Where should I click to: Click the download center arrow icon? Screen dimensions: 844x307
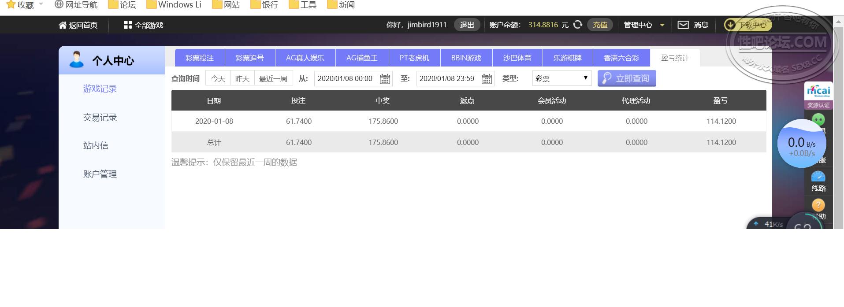730,25
